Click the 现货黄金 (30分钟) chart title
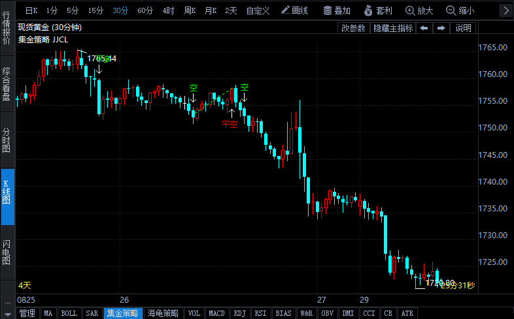Viewport: 514px width, 319px height. (50, 27)
